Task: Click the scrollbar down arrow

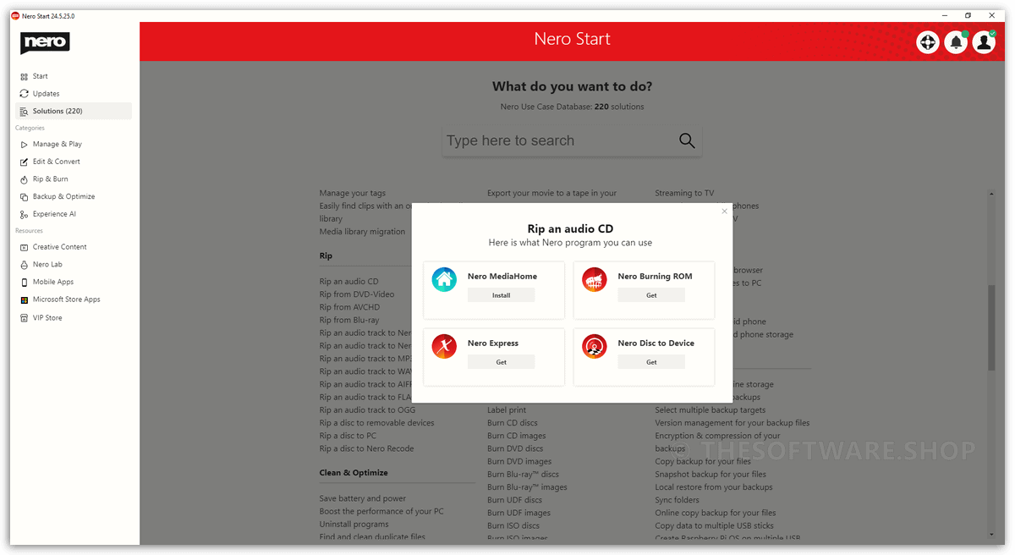Action: pos(991,535)
